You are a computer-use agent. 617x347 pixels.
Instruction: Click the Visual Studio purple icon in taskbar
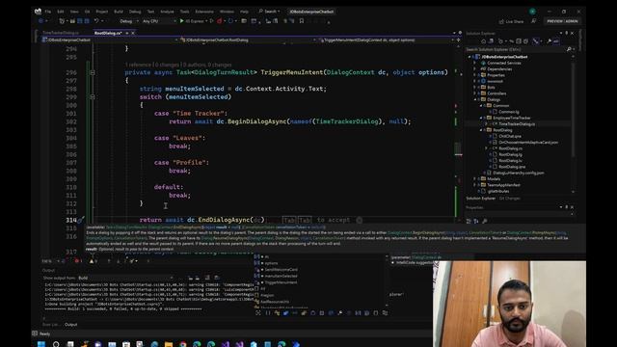click(225, 344)
